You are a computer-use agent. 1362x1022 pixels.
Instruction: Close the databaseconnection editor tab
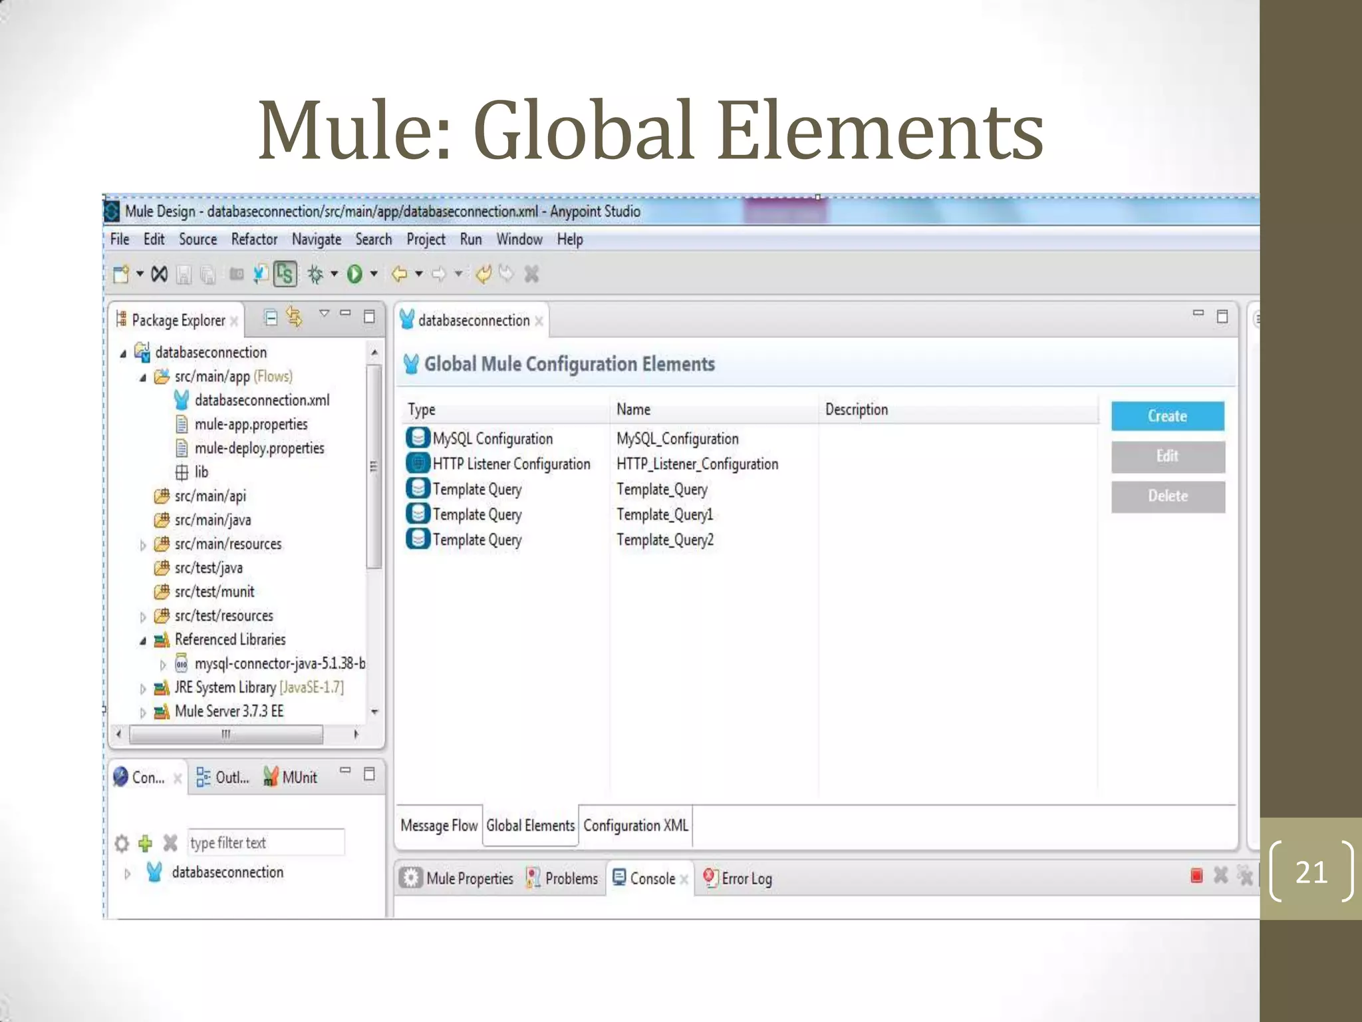click(539, 321)
